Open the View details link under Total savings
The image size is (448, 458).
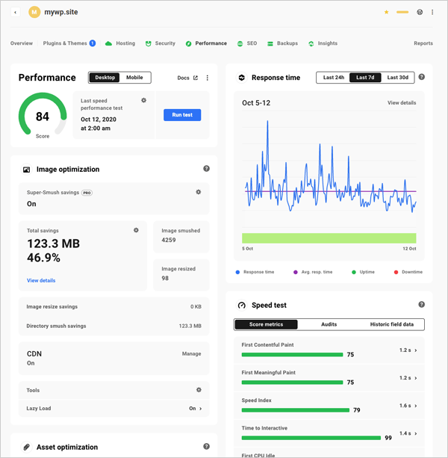click(41, 281)
